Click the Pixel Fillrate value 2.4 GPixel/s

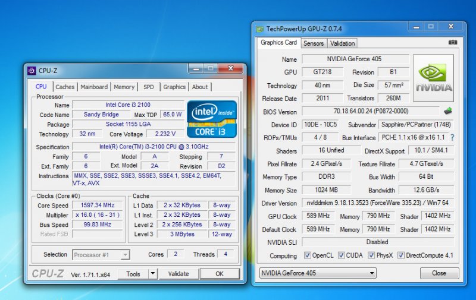click(326, 163)
